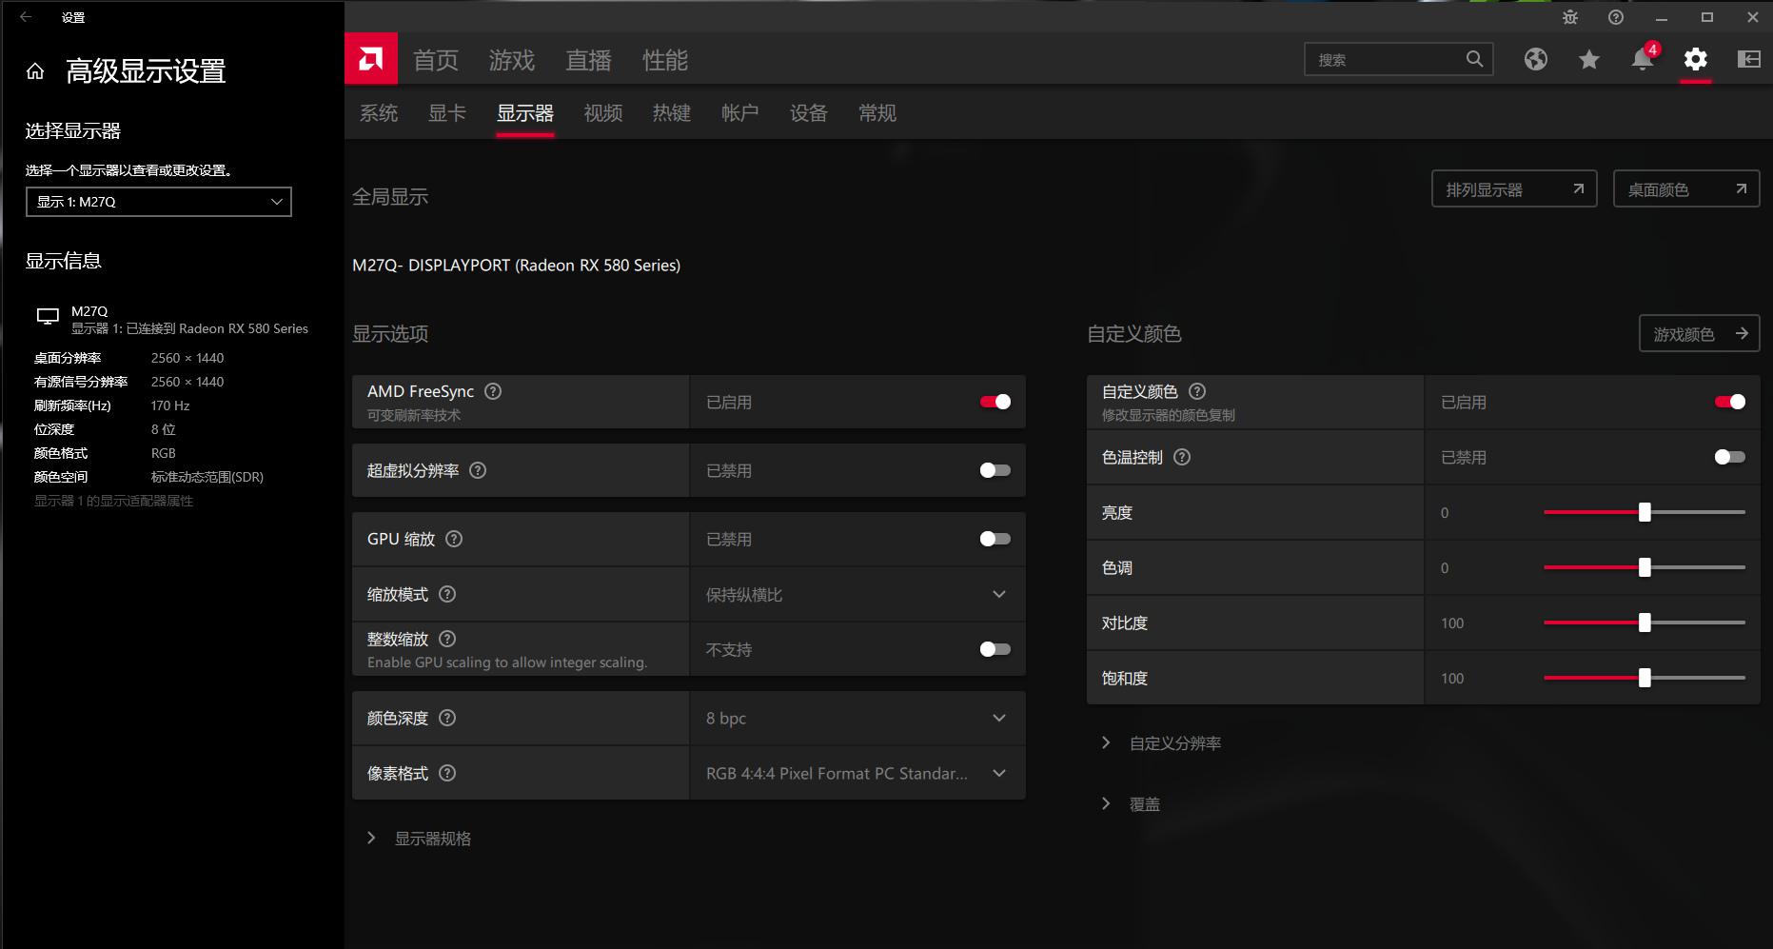Viewport: 1773px width, 949px height.
Task: Click 排列显示器 button
Action: coord(1514,189)
